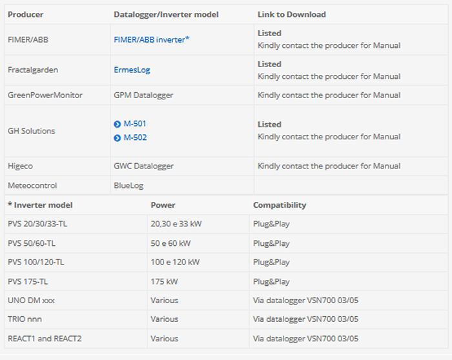Screen dimensions: 452x360
Task: Click the GWC Datalogger cell
Action: click(x=143, y=166)
